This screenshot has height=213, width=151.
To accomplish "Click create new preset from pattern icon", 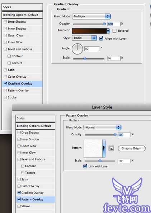I will point(111,148).
